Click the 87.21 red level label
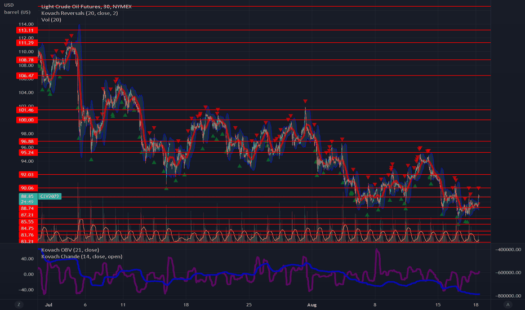The width and height of the screenshot is (525, 310). (x=28, y=215)
